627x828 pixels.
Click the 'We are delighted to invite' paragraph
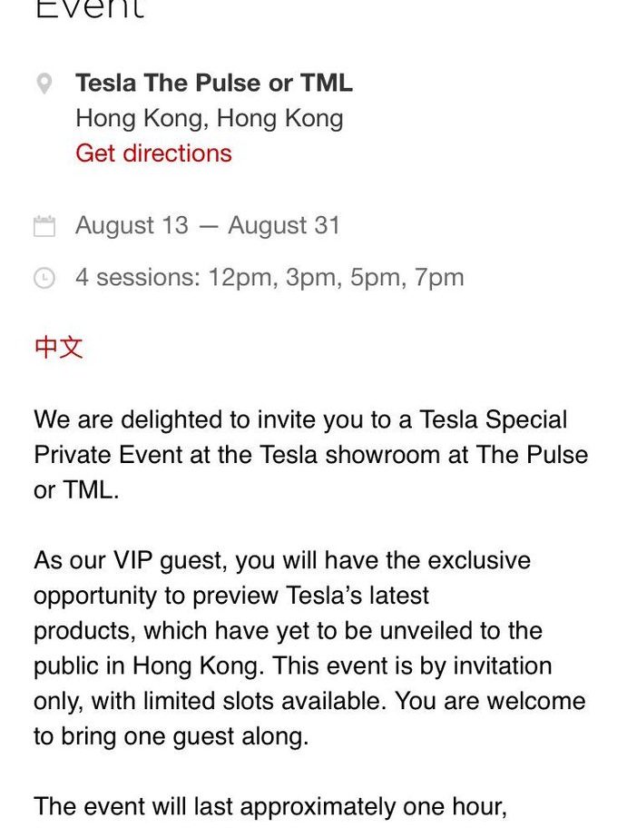point(311,455)
